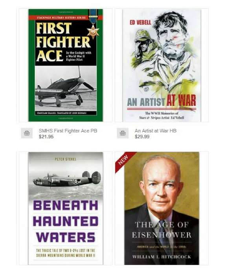228x272 pixels.
Task: Select the $21.95 price label
Action: pyautogui.click(x=46, y=137)
